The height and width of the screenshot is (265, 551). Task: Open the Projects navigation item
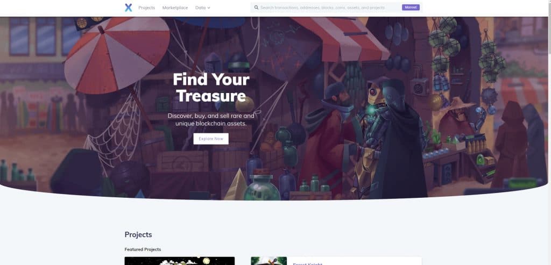[146, 8]
